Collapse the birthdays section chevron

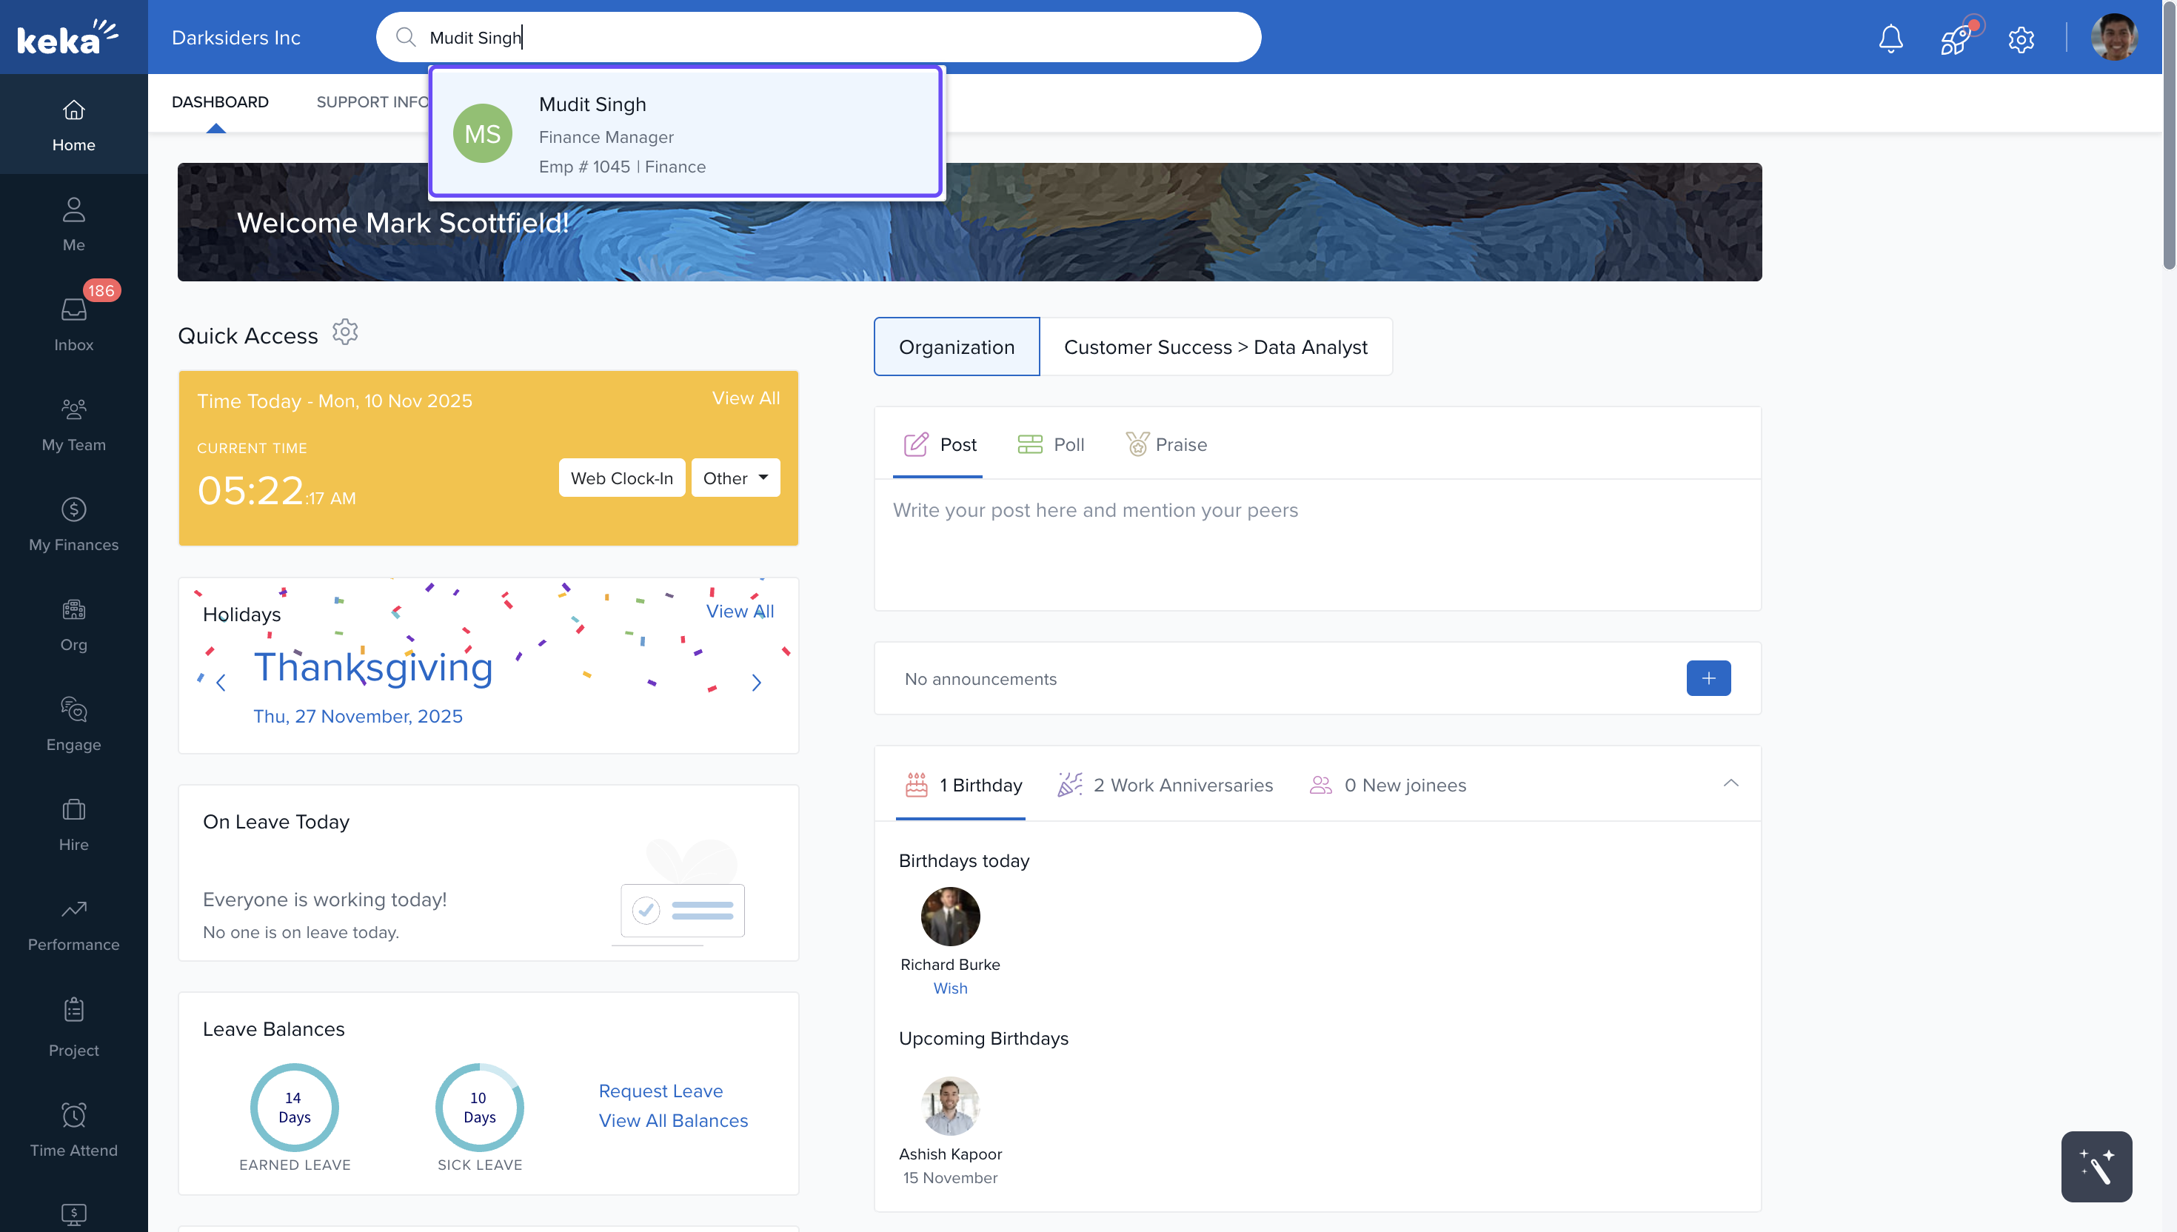[x=1730, y=783]
